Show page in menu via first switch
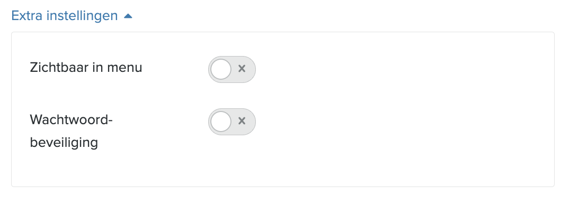 point(232,69)
